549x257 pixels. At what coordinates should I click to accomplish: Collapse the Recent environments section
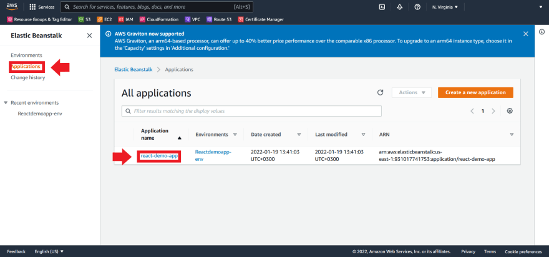click(x=6, y=102)
